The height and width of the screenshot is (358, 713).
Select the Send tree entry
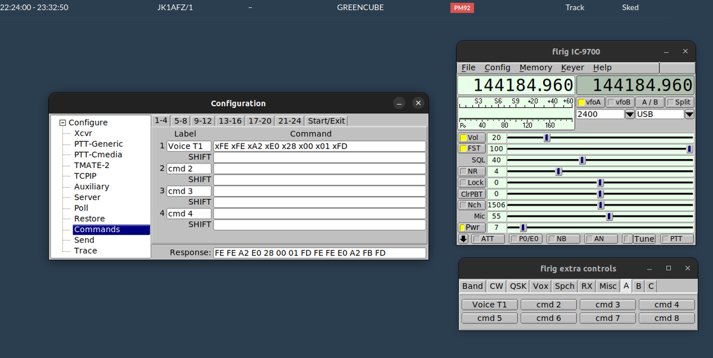coord(84,240)
